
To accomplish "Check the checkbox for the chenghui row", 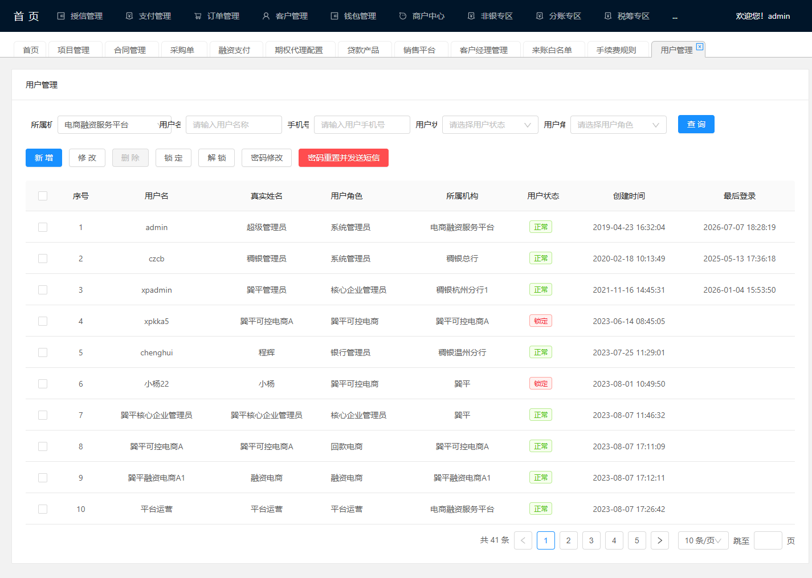I will coord(43,352).
